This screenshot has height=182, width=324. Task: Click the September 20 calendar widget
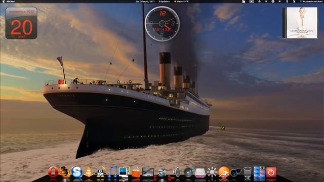(x=21, y=23)
